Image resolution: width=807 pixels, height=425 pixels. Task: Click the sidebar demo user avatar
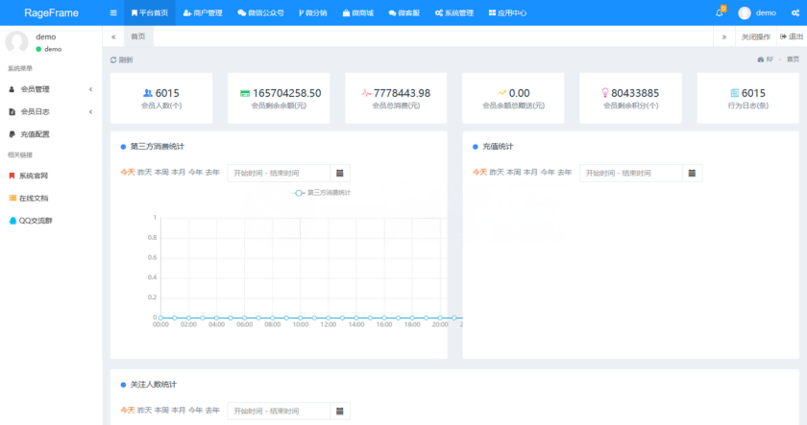pos(16,41)
